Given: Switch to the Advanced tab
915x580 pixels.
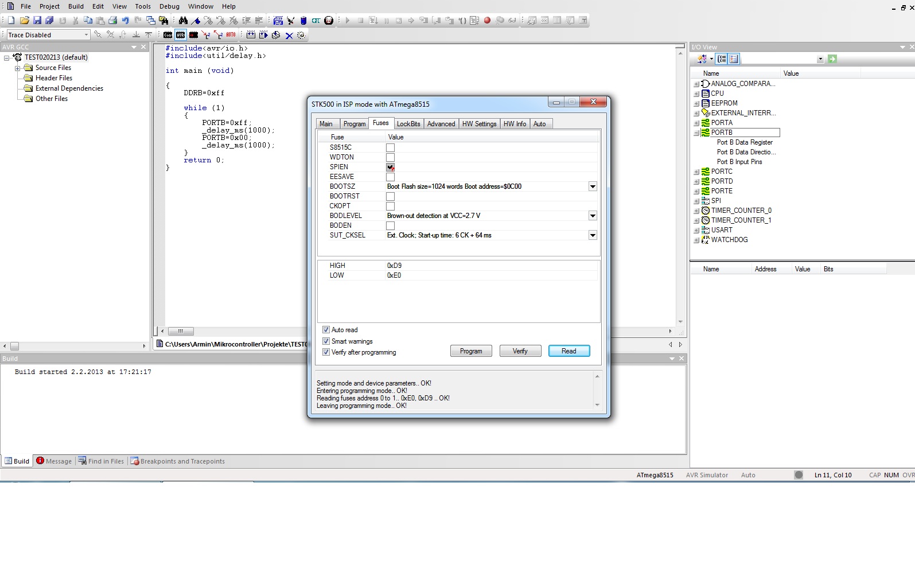Looking at the screenshot, I should [x=441, y=124].
